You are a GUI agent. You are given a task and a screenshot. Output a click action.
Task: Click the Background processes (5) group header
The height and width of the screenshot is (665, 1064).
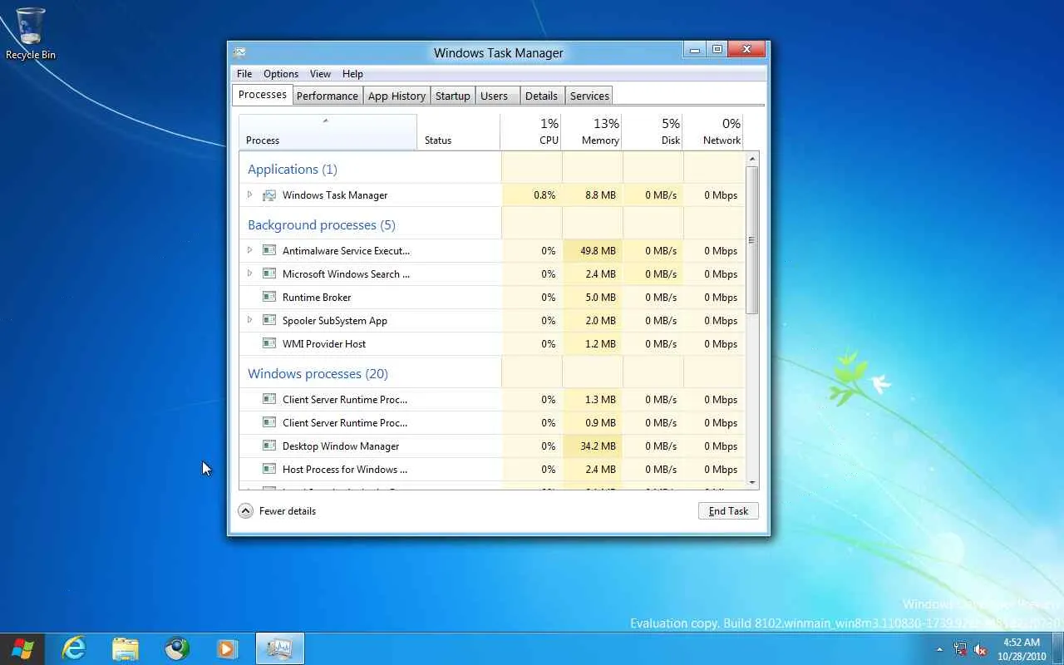pyautogui.click(x=322, y=224)
